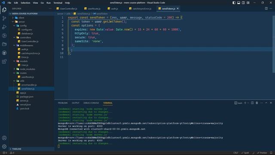The height and width of the screenshot is (155, 275).
Task: Click the Prettier status bar item
Action: click(x=262, y=153)
